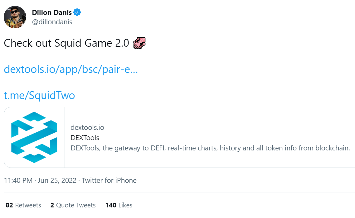This screenshot has width=355, height=218.
Task: Click the 11:40 PM tweet time
Action: [18, 180]
